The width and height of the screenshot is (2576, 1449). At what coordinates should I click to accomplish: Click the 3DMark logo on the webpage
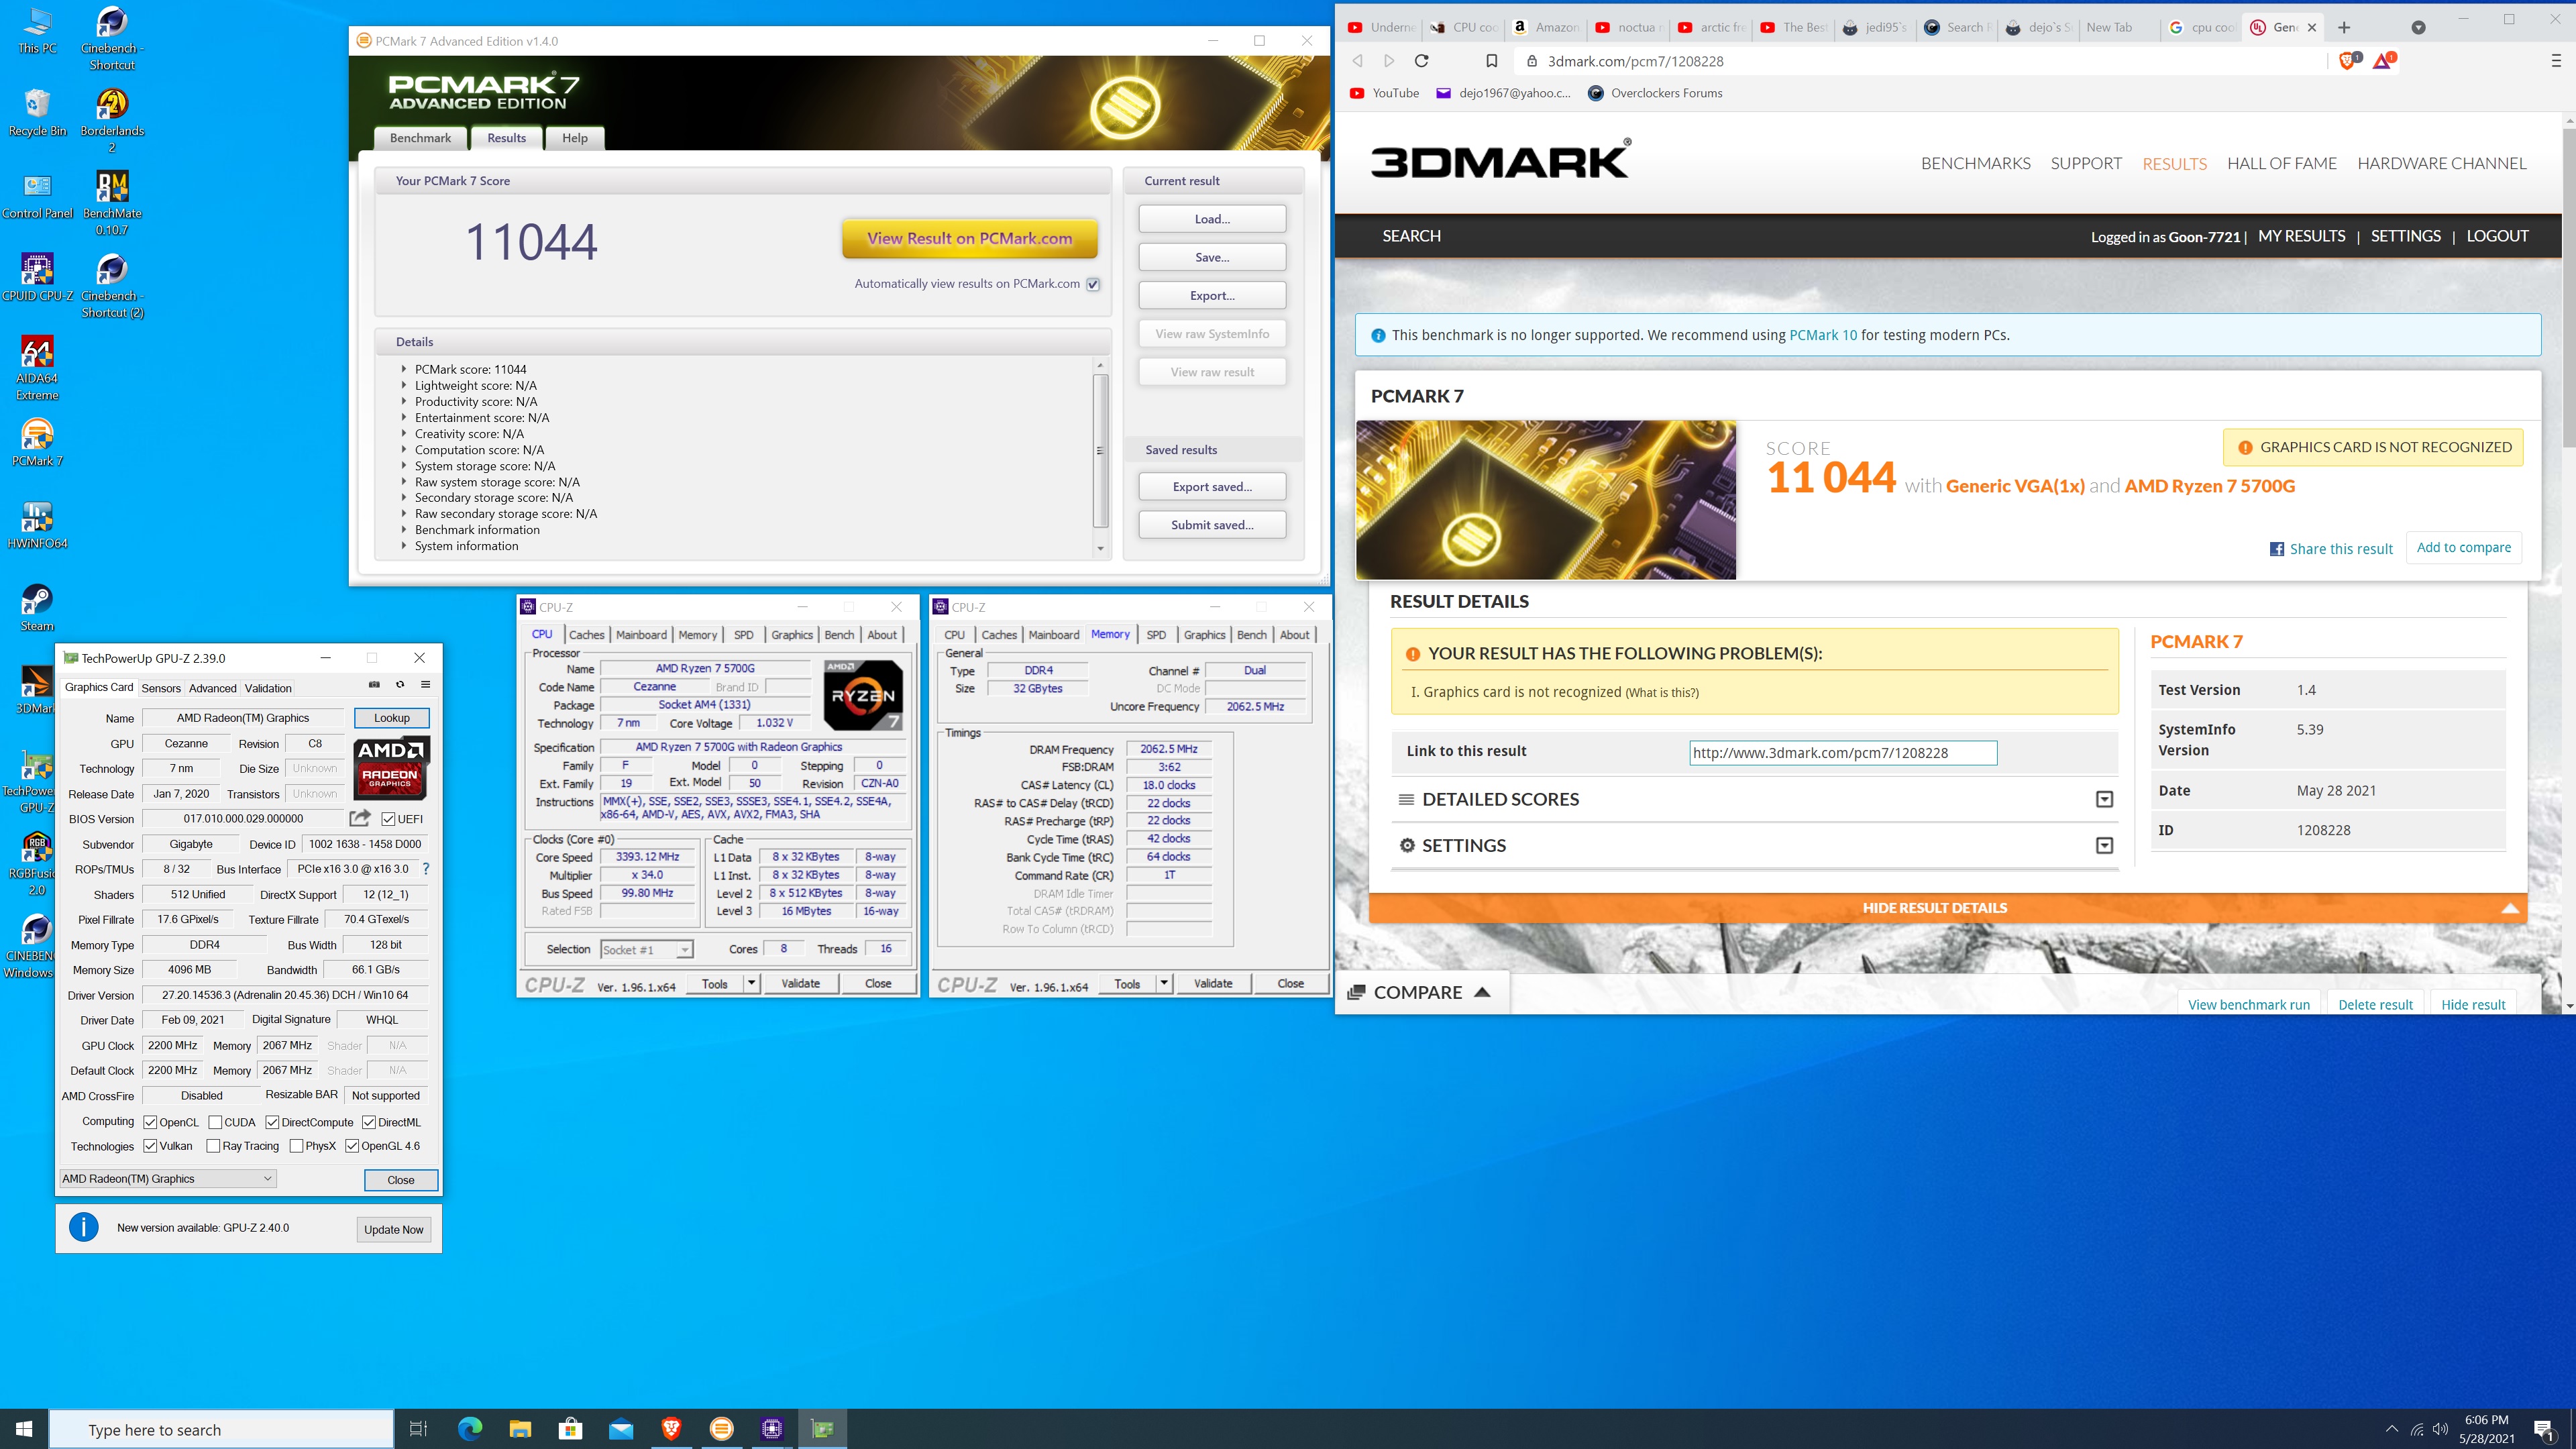click(x=1500, y=160)
